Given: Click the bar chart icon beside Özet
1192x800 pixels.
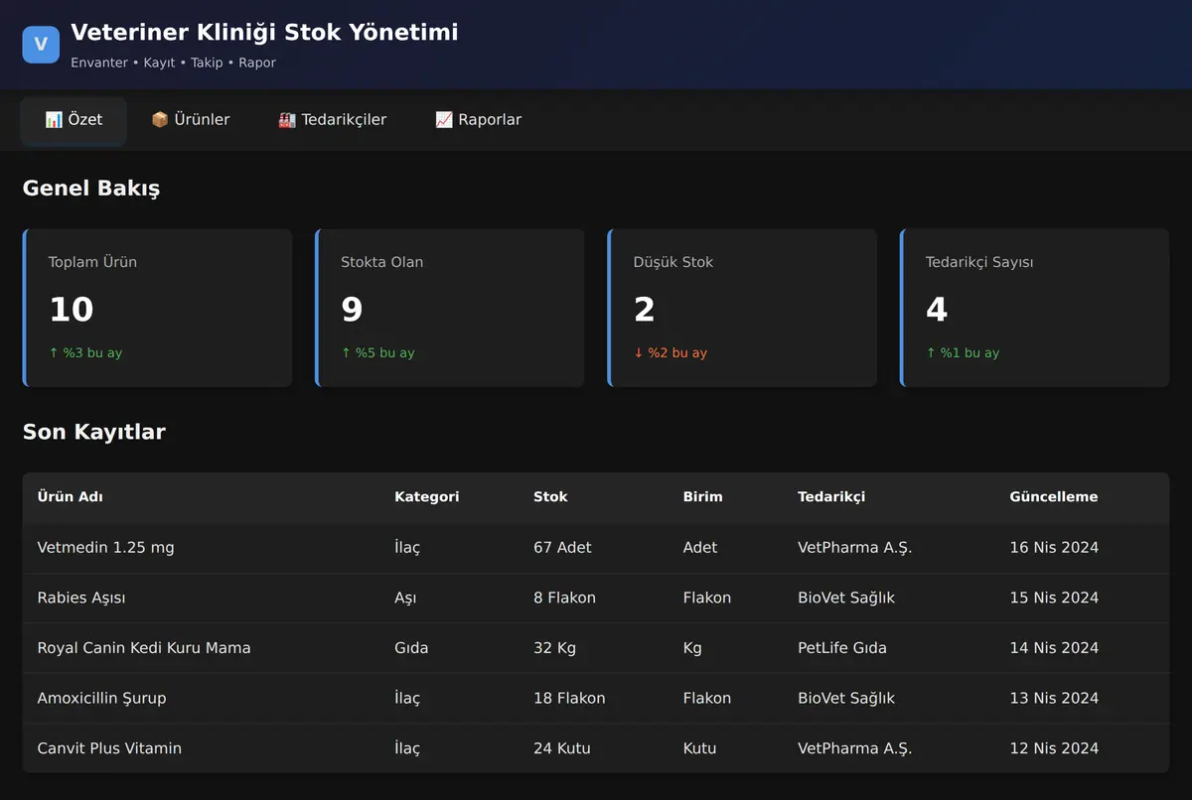Looking at the screenshot, I should [x=54, y=120].
